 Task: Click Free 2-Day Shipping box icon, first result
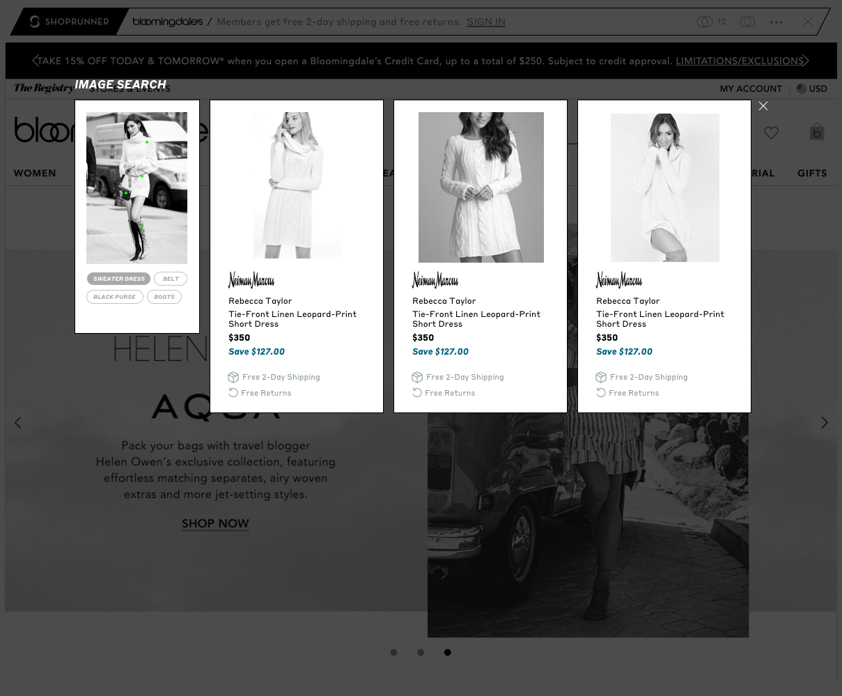tap(233, 377)
